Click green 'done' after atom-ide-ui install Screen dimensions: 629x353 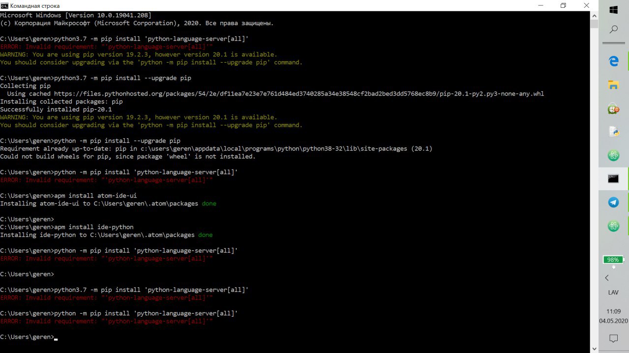tap(209, 203)
